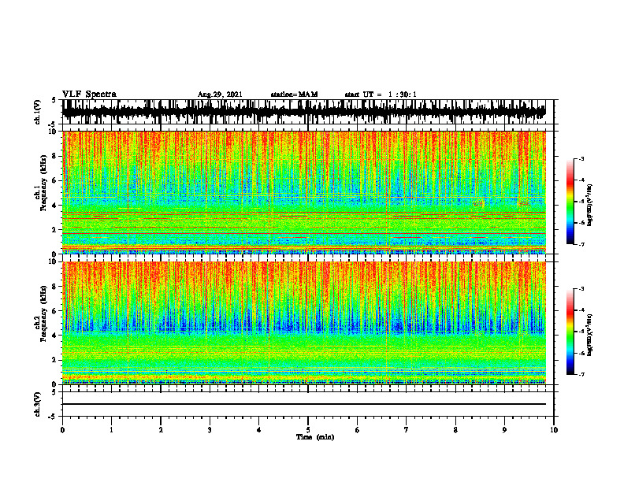
Task: Click the 'ch.1(V)' waveform axis label
Action: coord(37,112)
